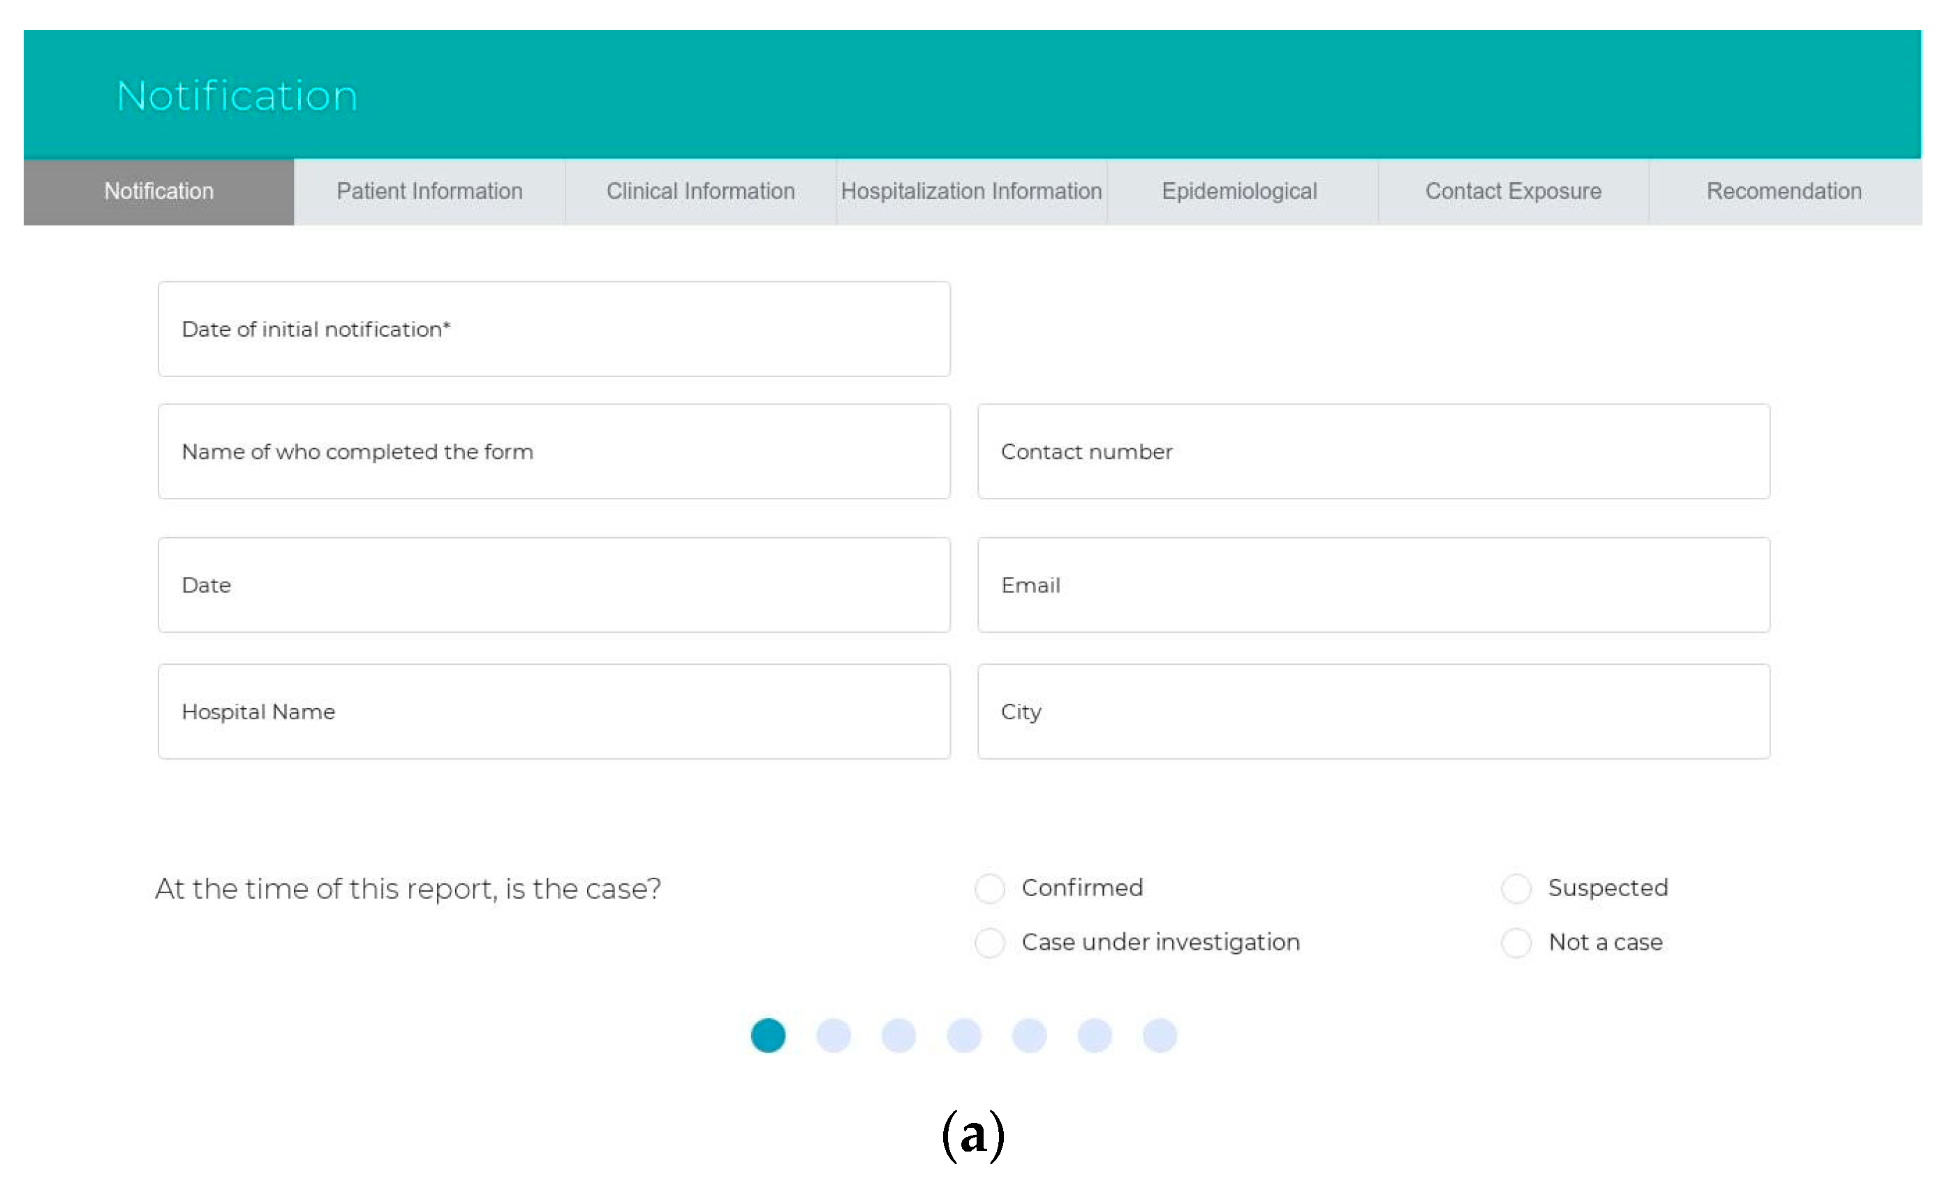This screenshot has width=1947, height=1183.
Task: Select Case under investigation option
Action: [989, 943]
